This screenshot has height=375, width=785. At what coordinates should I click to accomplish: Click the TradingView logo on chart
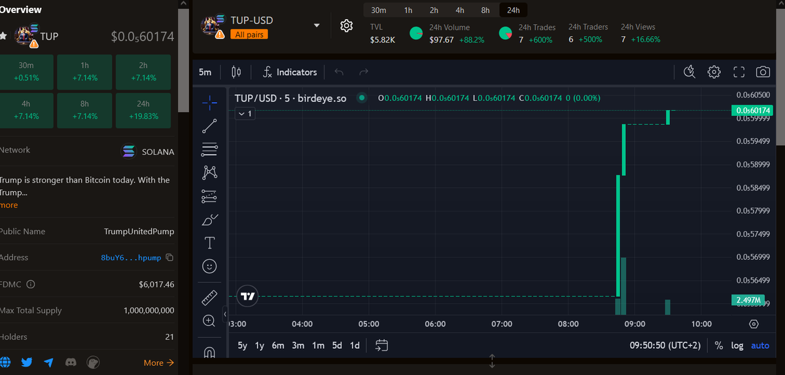pyautogui.click(x=248, y=296)
